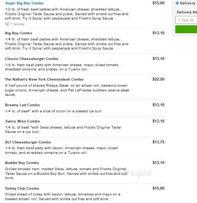
Task: Choose The Nathan's New York Cheesesteak Combo
Action: (44, 79)
